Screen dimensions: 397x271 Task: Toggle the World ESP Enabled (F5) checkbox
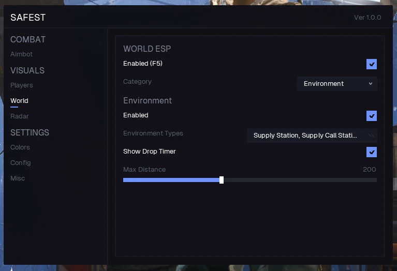click(372, 64)
